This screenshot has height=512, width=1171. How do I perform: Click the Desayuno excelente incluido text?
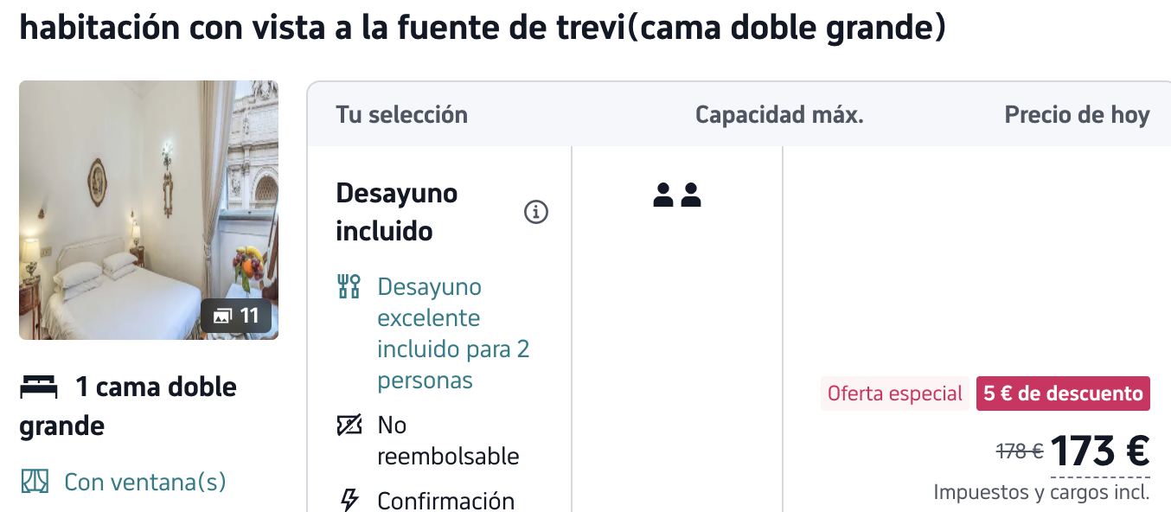[453, 334]
